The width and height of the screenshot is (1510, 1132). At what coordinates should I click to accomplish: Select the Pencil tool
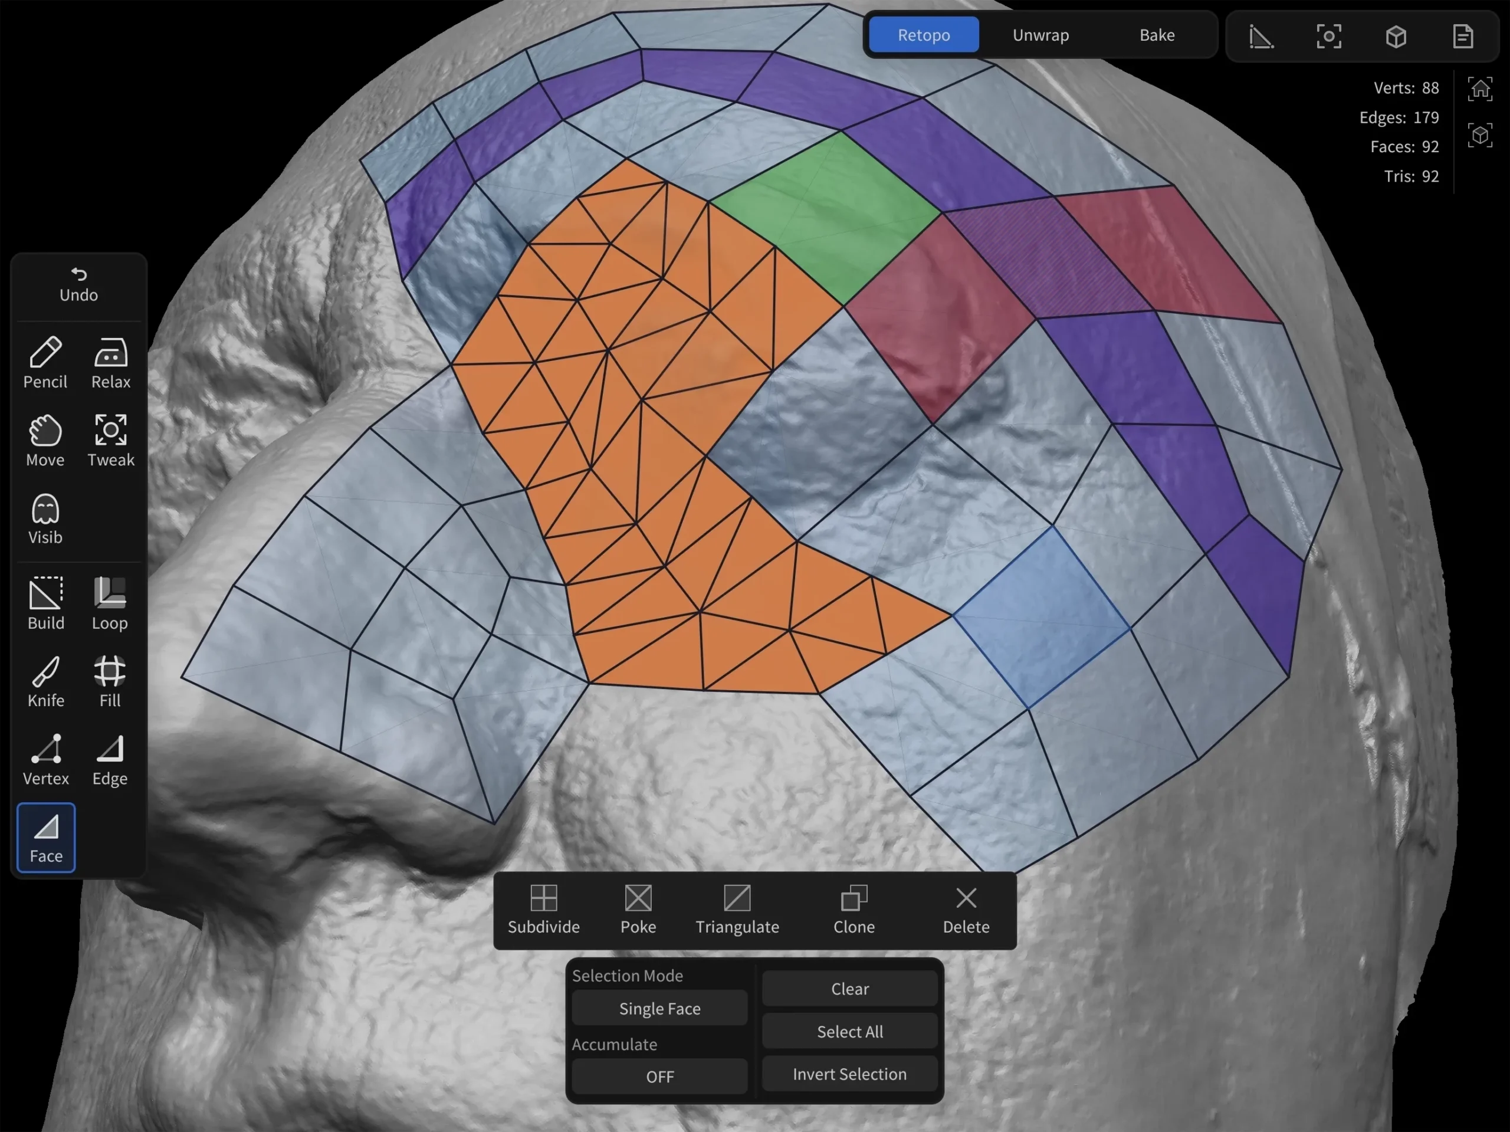[45, 363]
